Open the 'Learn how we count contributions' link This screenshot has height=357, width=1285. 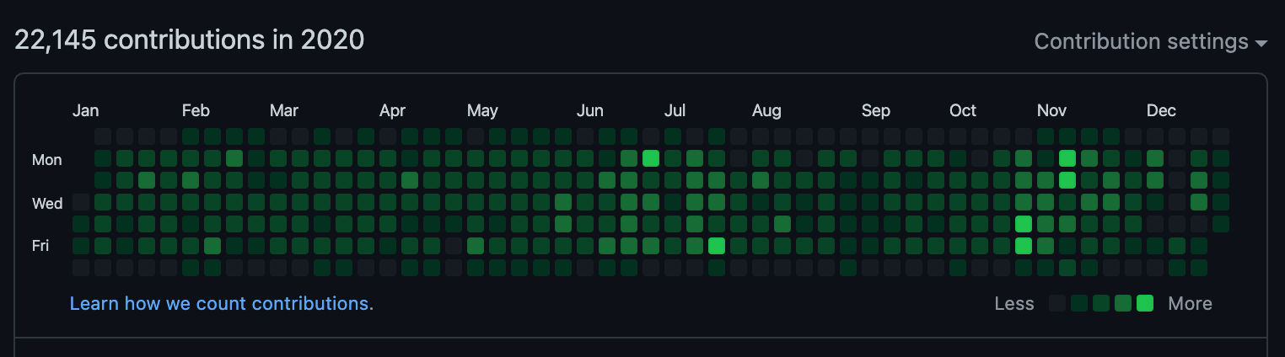coord(221,303)
